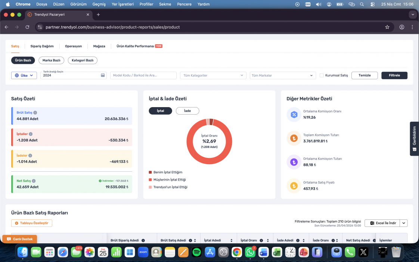Image resolution: width=419 pixels, height=262 pixels.
Task: Open the Tüm Markalar dropdown
Action: [283, 75]
